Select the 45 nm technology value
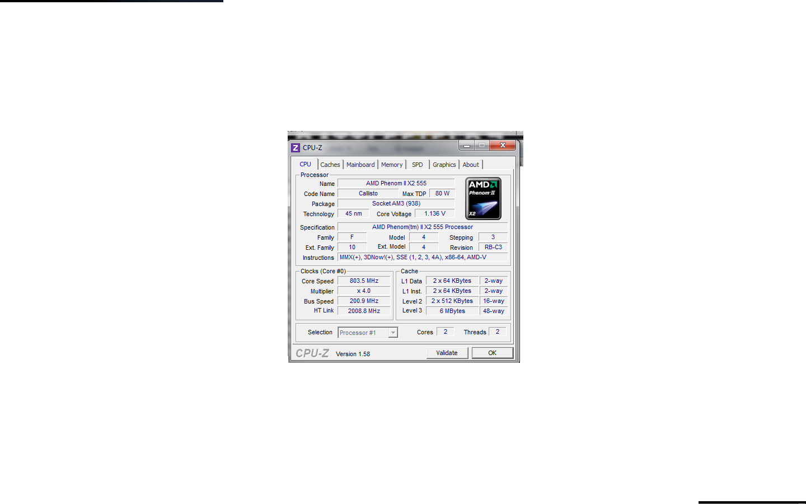Viewport: 806px width, 504px height. coord(353,213)
